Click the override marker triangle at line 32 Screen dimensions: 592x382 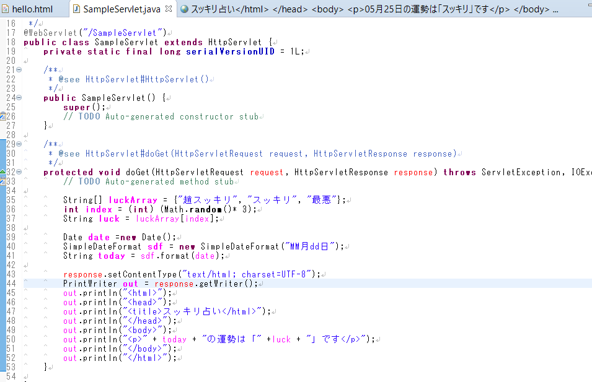pos(2,172)
